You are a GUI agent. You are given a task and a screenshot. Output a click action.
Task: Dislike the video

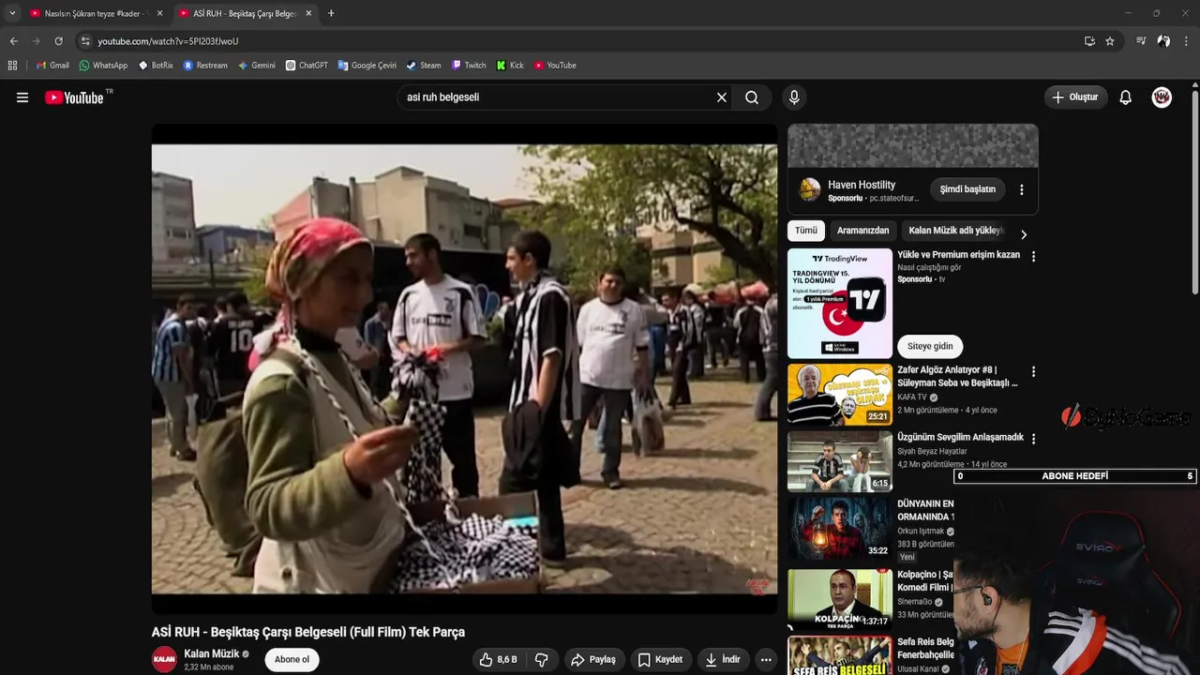541,659
